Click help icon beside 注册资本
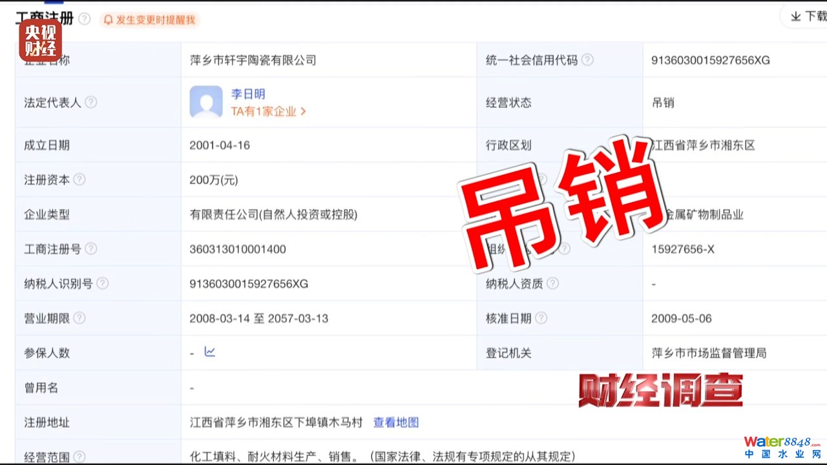 (x=79, y=180)
